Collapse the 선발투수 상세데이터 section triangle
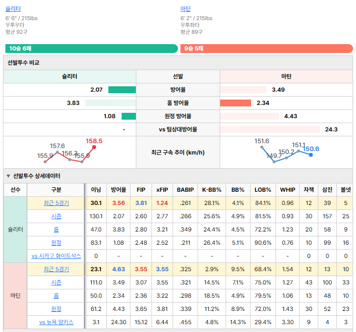 tap(8, 176)
